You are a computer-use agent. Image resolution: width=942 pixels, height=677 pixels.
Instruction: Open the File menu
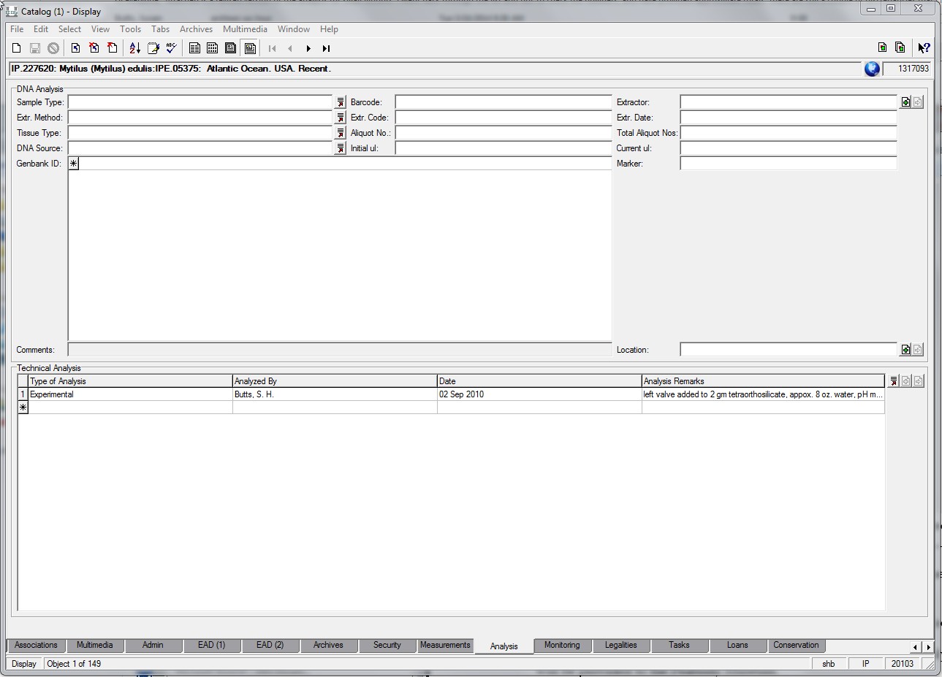(17, 29)
